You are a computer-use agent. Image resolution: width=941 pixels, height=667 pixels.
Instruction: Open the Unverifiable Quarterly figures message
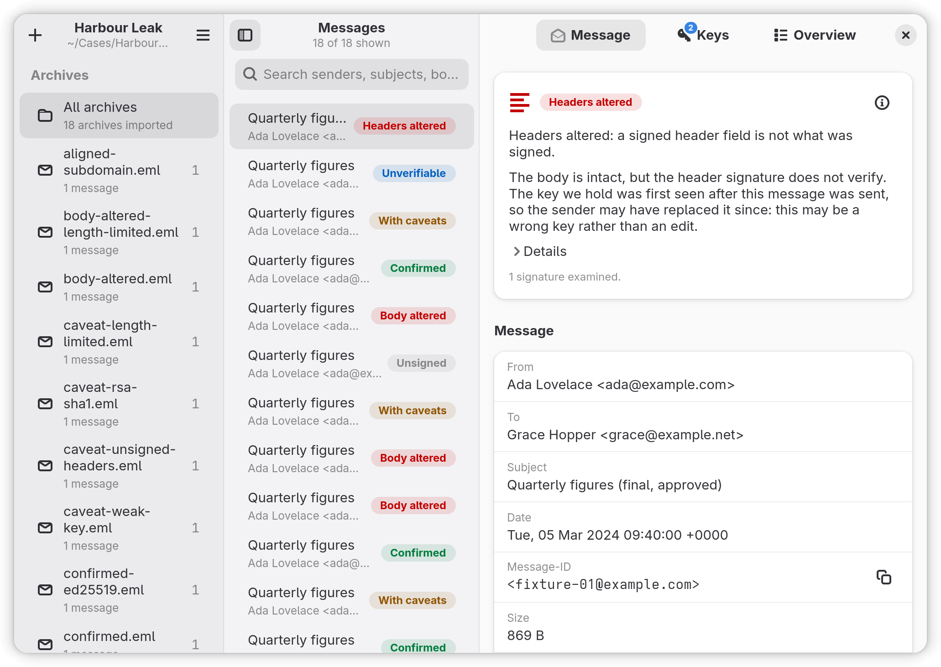tap(352, 174)
